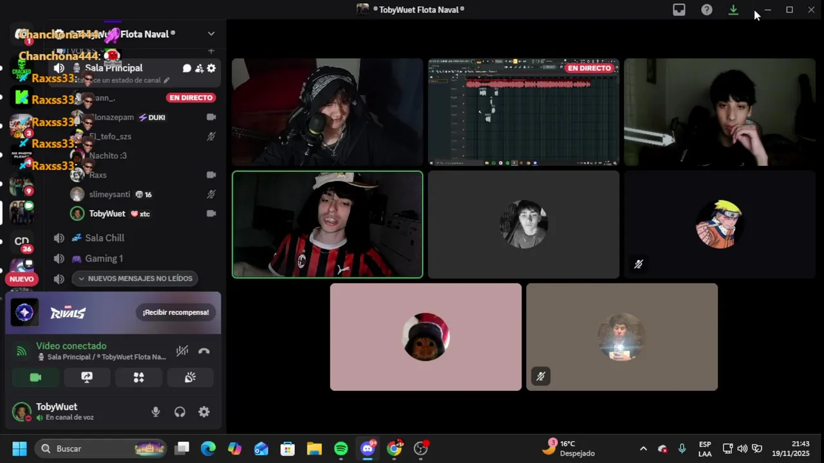Invite people to Sala Principal
The height and width of the screenshot is (463, 824).
(199, 68)
